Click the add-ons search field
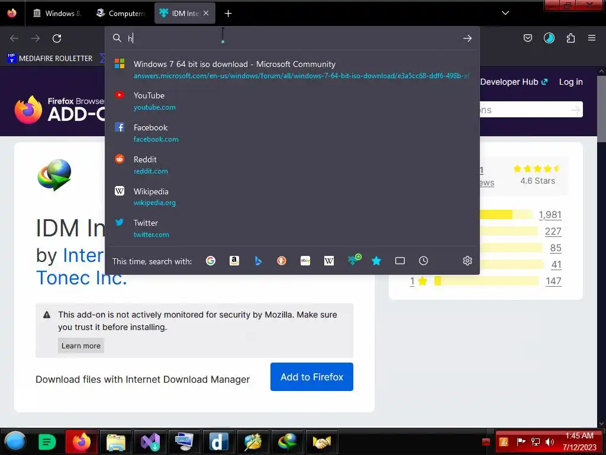The width and height of the screenshot is (606, 455). point(530,110)
